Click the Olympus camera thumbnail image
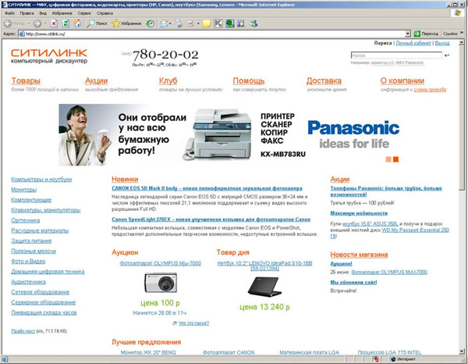Screen dimensions: 468x364 click(x=161, y=283)
